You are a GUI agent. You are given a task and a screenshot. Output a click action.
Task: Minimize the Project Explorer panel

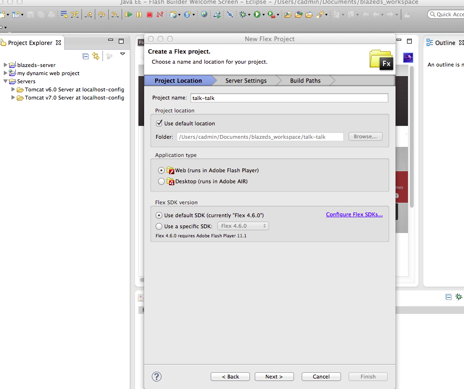(x=111, y=40)
